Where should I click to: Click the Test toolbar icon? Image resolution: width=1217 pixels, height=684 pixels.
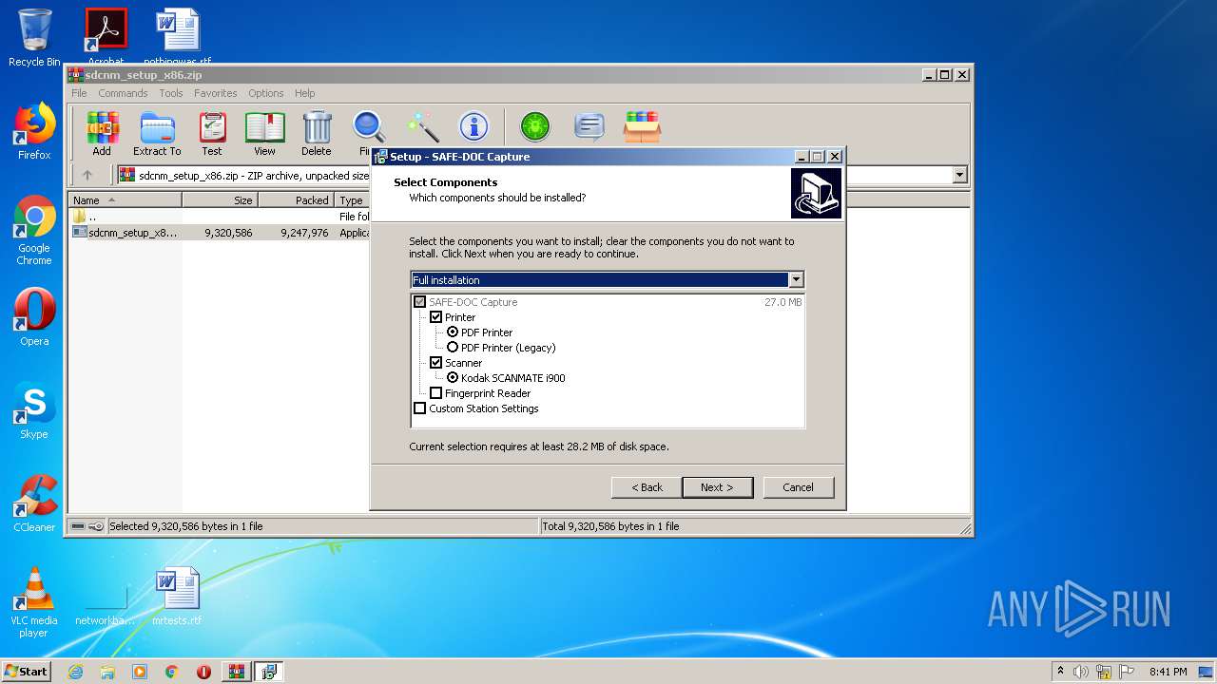point(212,132)
